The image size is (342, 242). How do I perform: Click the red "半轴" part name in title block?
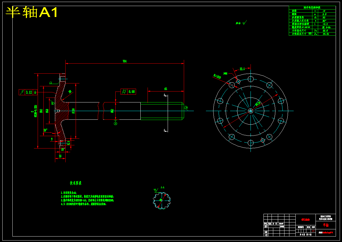click(326, 225)
